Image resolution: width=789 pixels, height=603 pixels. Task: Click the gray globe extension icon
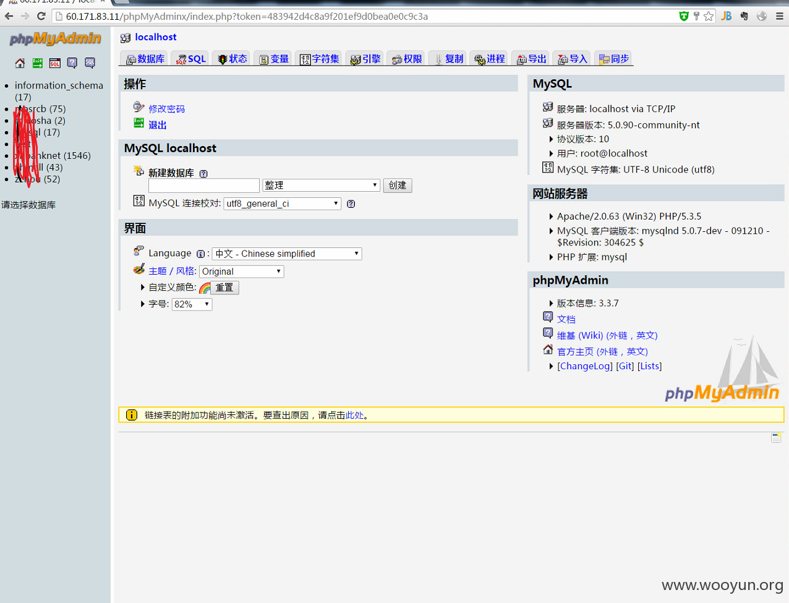point(762,16)
